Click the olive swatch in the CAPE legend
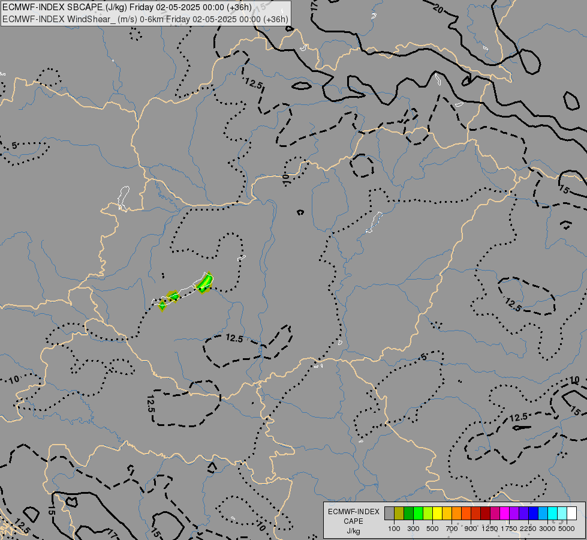This screenshot has width=587, height=540. [x=399, y=514]
